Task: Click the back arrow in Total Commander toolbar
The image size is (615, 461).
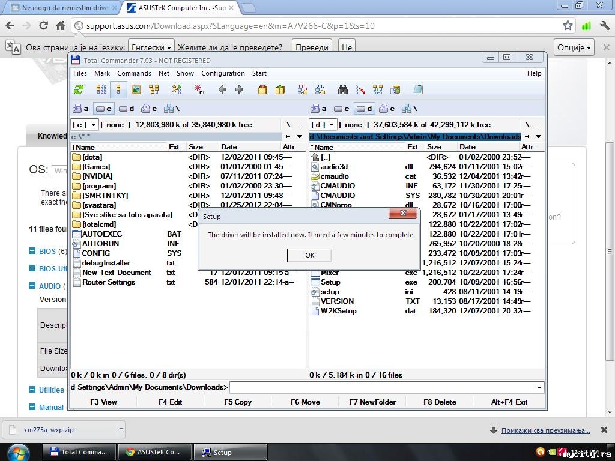Action: [222, 89]
